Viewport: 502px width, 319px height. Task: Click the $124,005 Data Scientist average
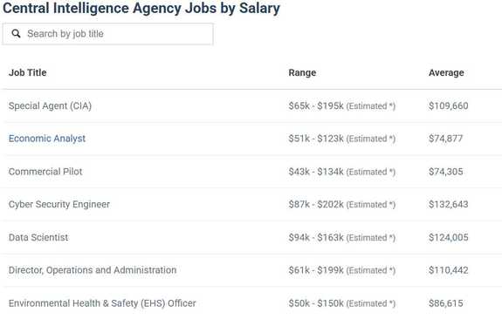[x=448, y=237]
